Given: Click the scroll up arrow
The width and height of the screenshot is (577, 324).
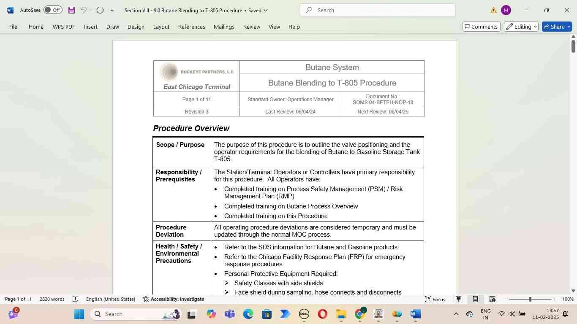Looking at the screenshot, I should (573, 37).
